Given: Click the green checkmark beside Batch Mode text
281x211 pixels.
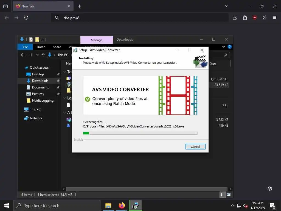Looking at the screenshot, I should click(88, 99).
